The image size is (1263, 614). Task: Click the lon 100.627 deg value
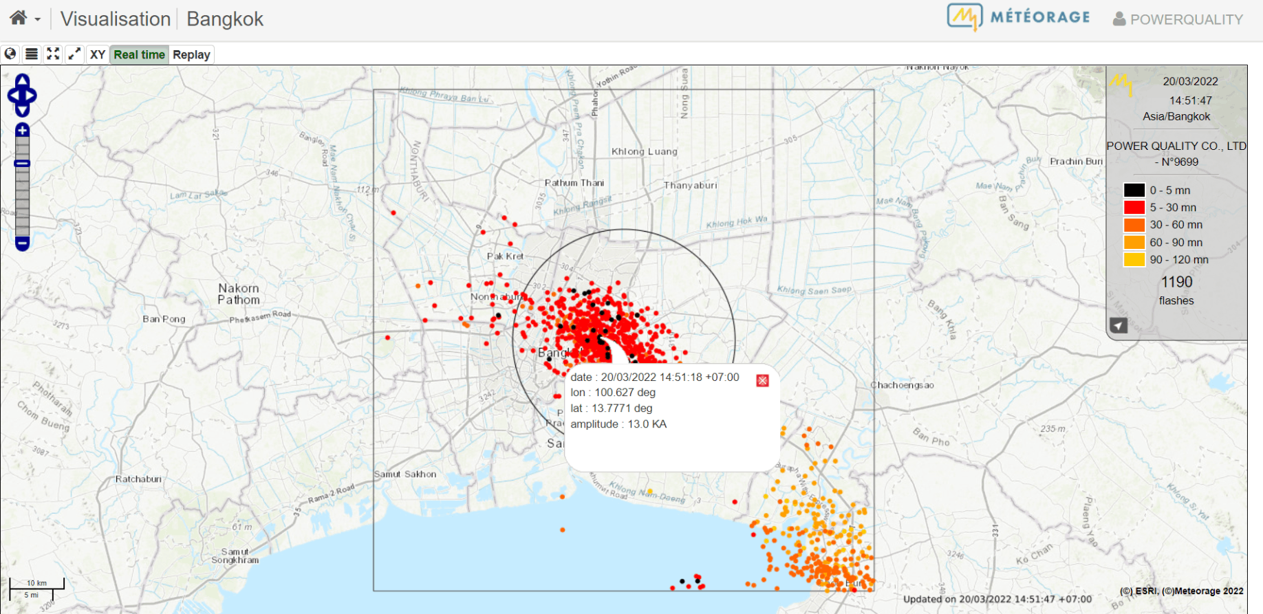click(613, 393)
